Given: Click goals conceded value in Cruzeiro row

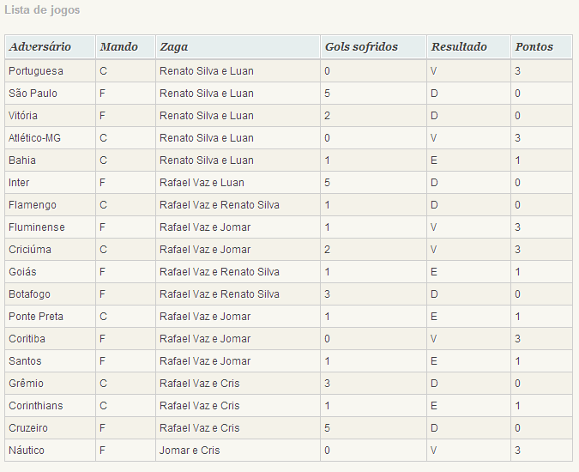Looking at the screenshot, I should pos(327,428).
